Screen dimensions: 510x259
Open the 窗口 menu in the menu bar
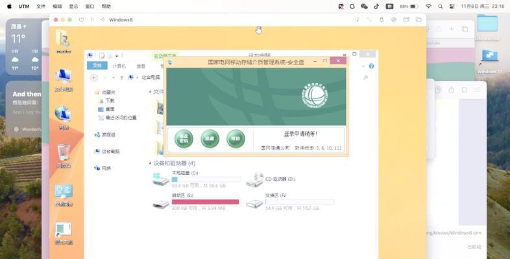point(90,6)
